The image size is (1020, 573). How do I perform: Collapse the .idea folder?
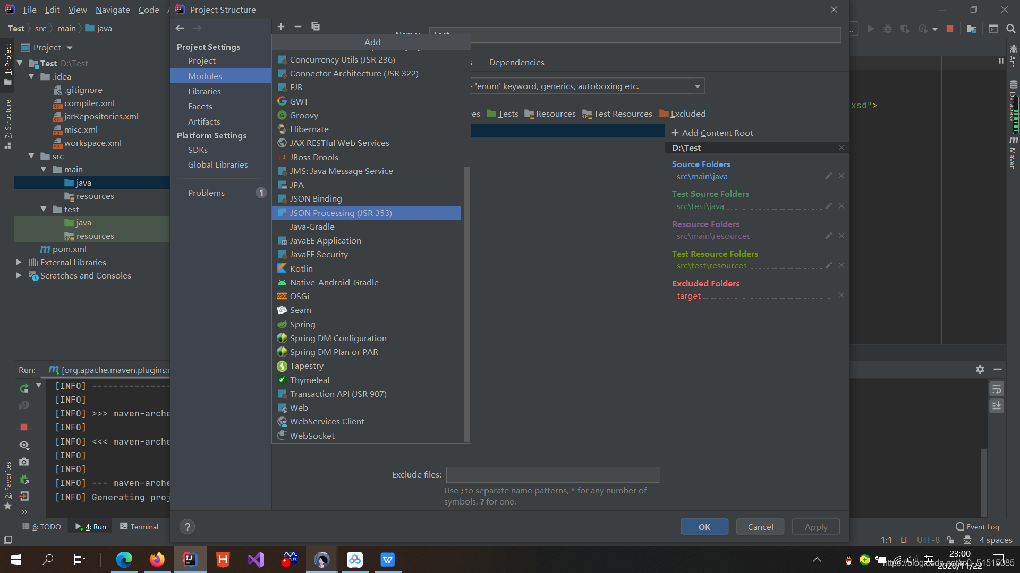31,76
